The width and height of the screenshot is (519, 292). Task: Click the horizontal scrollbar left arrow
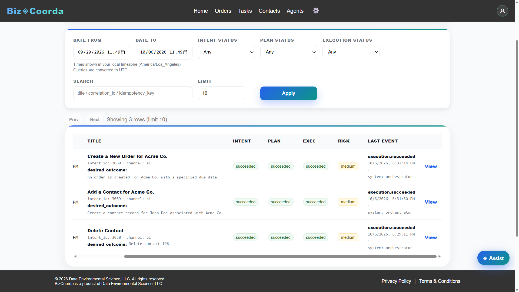pyautogui.click(x=75, y=256)
